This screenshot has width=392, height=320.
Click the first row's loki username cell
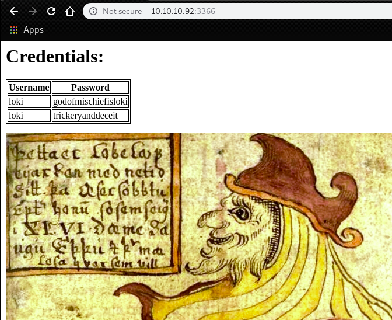29,102
